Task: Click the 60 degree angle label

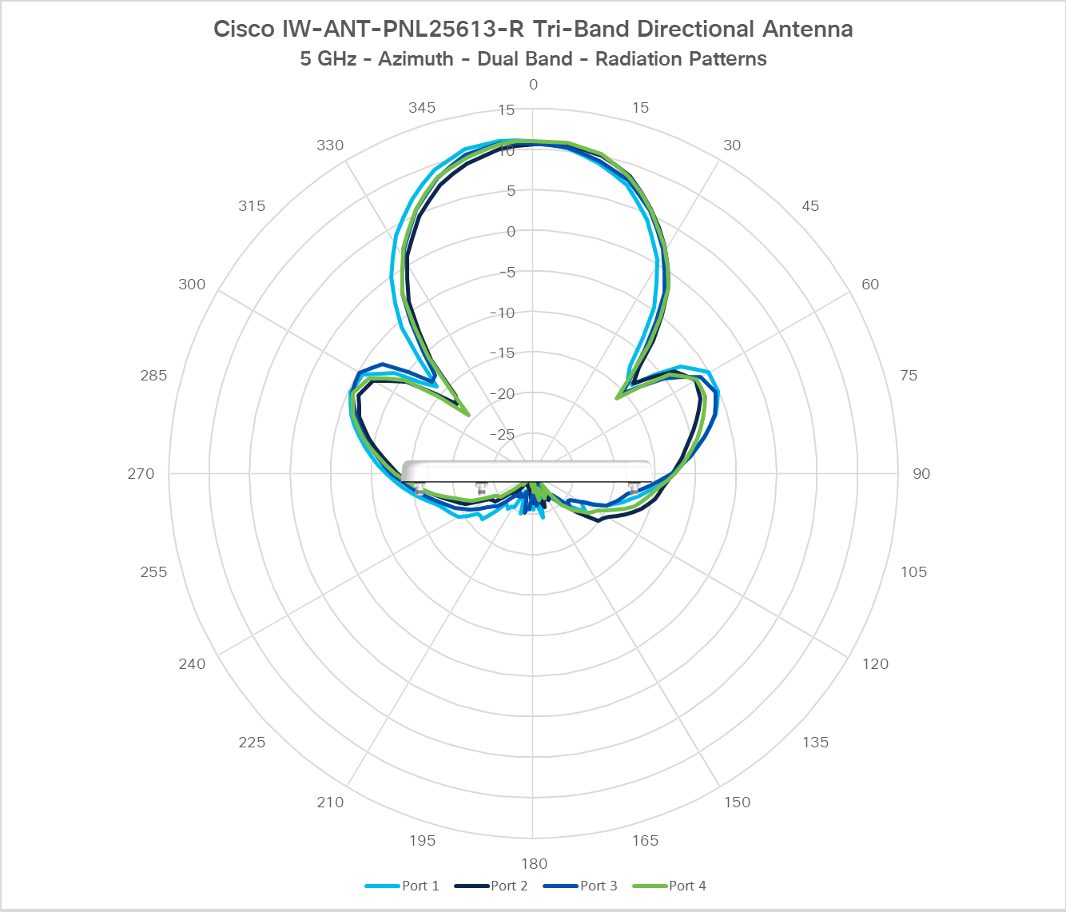Action: tap(870, 285)
